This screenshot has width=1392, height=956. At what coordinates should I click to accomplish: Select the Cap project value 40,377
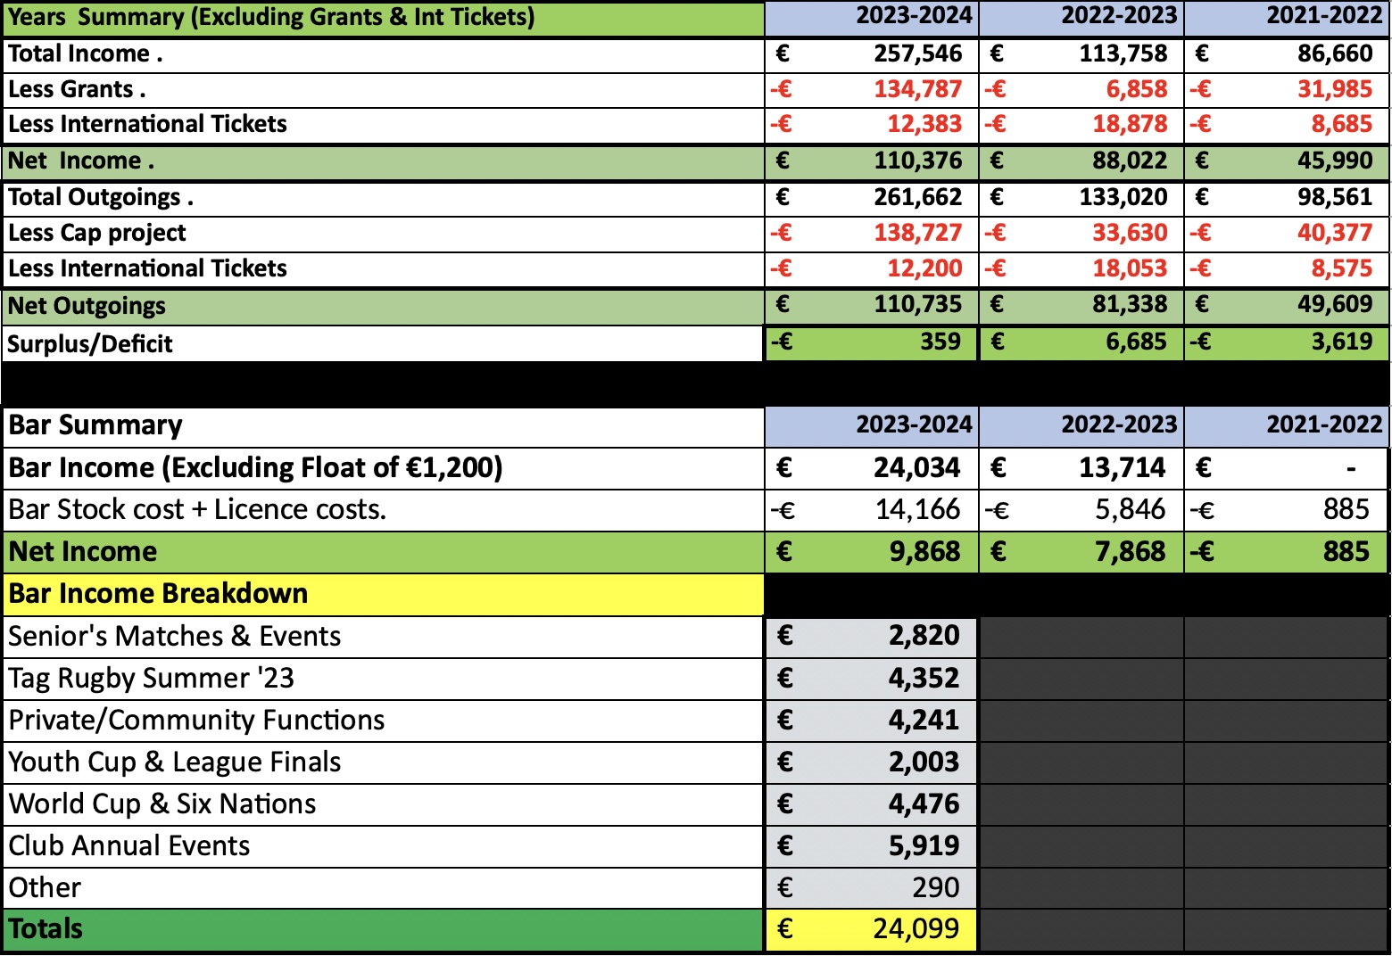pos(1335,233)
